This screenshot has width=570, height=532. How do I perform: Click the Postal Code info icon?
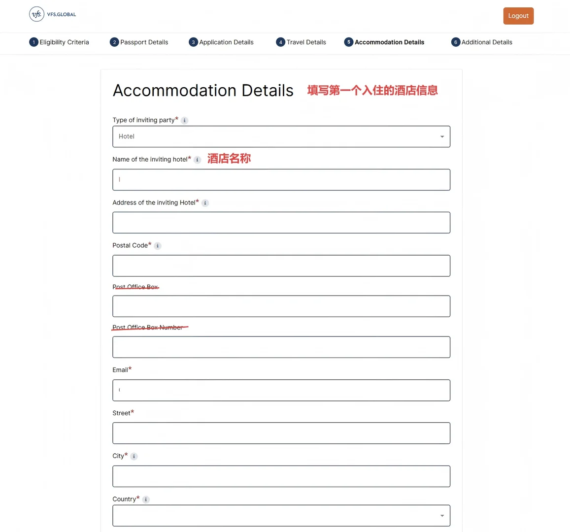pyautogui.click(x=158, y=246)
